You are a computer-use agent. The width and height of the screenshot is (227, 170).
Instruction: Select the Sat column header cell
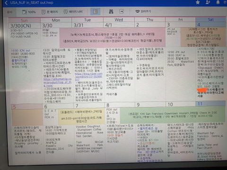210,19
